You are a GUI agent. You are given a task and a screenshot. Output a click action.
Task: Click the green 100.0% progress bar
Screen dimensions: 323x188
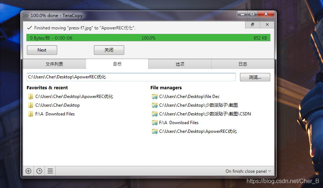pos(148,38)
